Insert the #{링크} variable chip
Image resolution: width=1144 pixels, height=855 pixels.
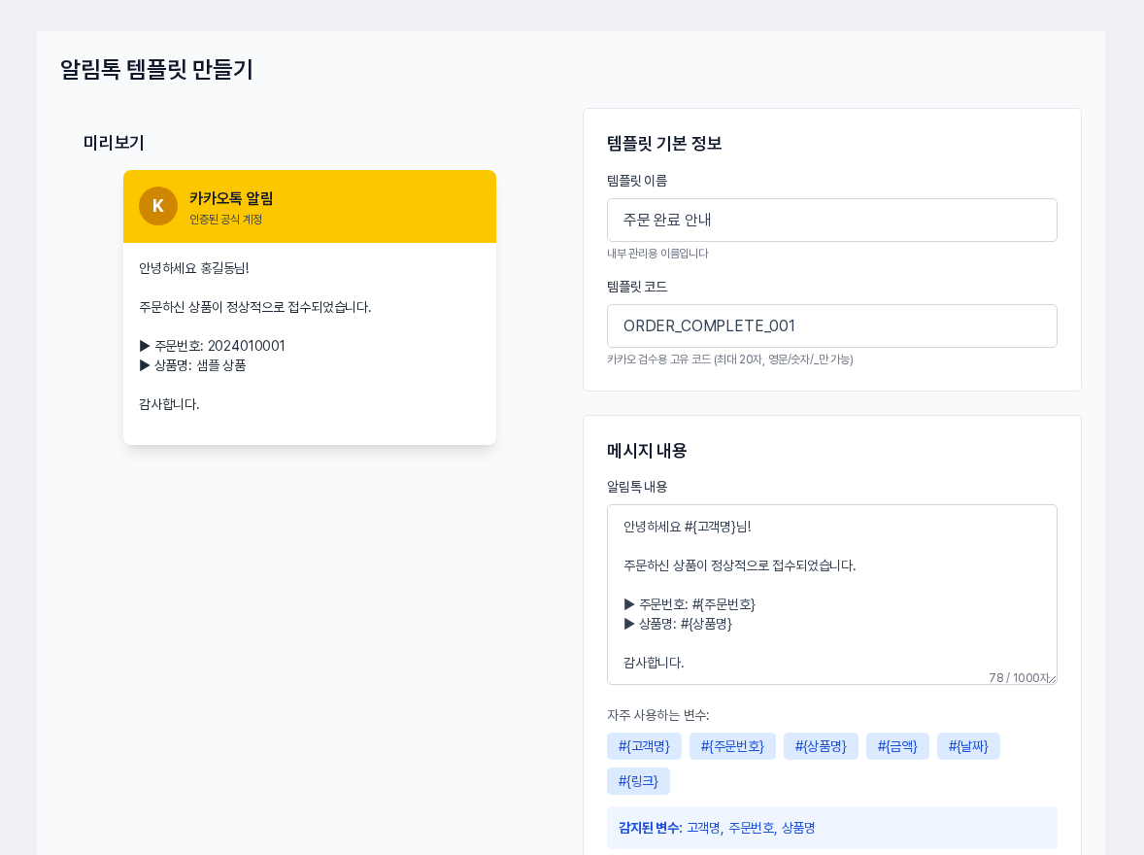coord(638,781)
